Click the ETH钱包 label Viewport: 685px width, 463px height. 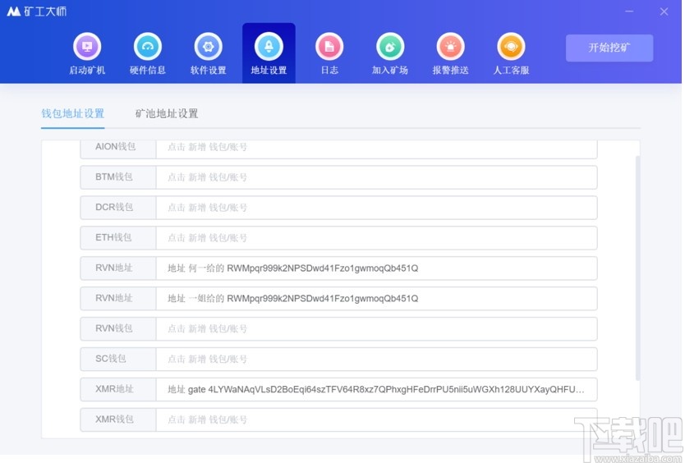pos(113,237)
